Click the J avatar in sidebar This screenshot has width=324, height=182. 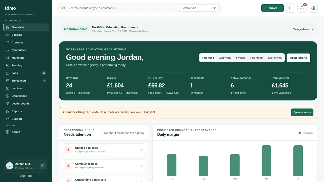[x=10, y=166]
